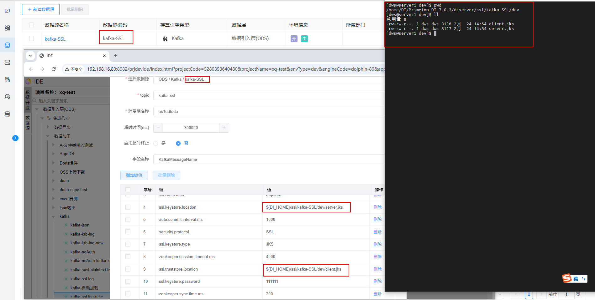Viewport: 595px width, 300px height.
Task: Click the Sogou input method icon
Action: click(566, 278)
